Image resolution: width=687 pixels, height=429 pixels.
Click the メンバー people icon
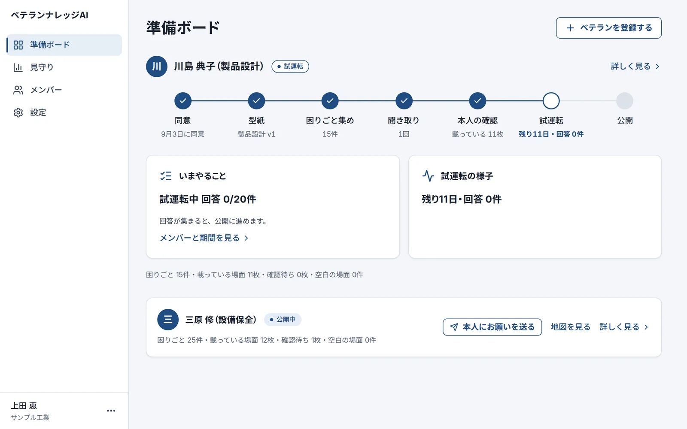(18, 90)
